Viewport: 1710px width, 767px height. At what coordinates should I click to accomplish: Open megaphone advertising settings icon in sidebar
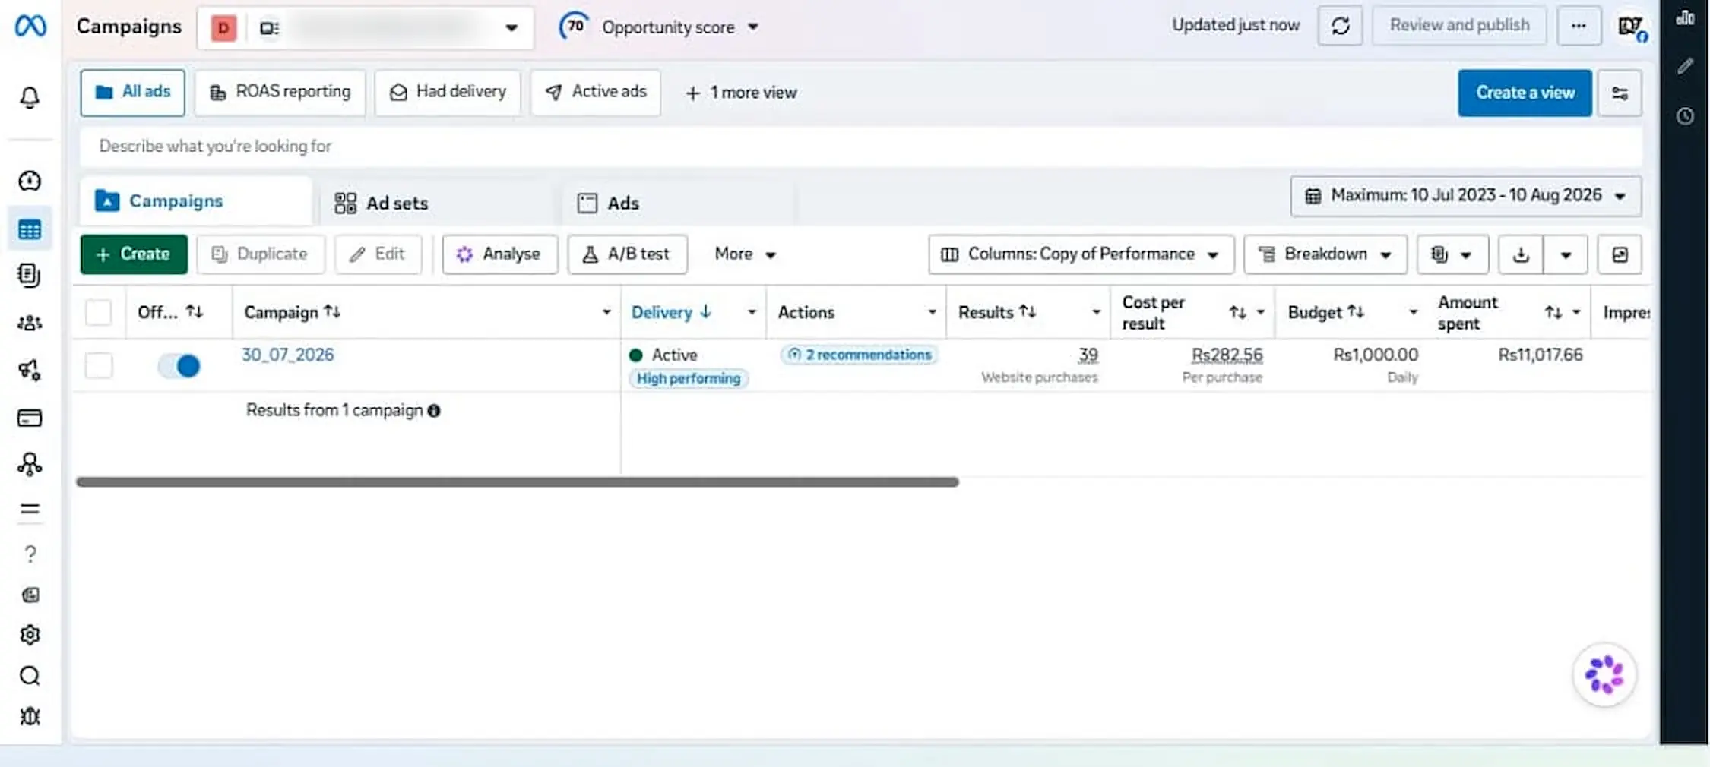(x=30, y=370)
